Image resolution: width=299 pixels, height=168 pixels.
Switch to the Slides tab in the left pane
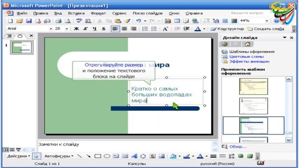[20, 36]
